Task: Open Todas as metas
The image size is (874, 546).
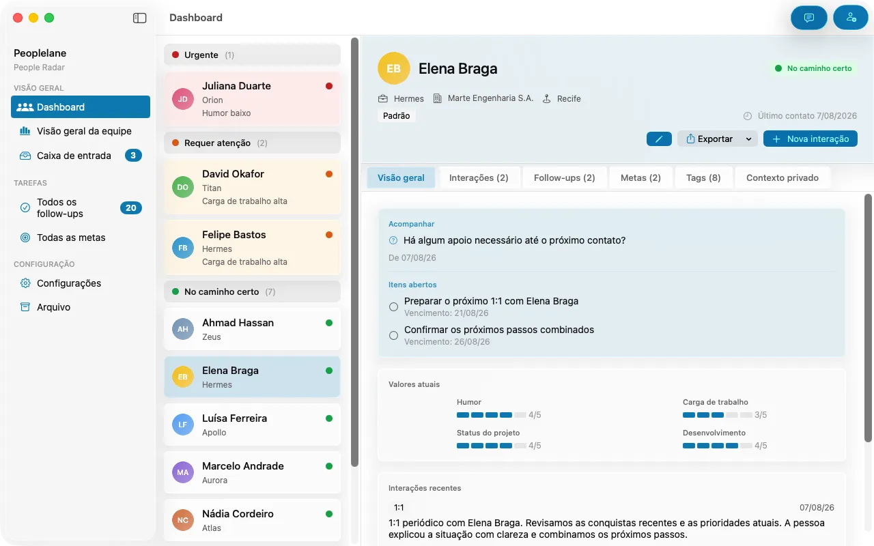Action: tap(81, 238)
